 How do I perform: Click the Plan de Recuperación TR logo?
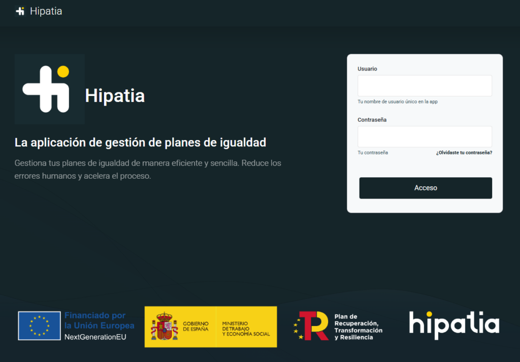tap(311, 326)
